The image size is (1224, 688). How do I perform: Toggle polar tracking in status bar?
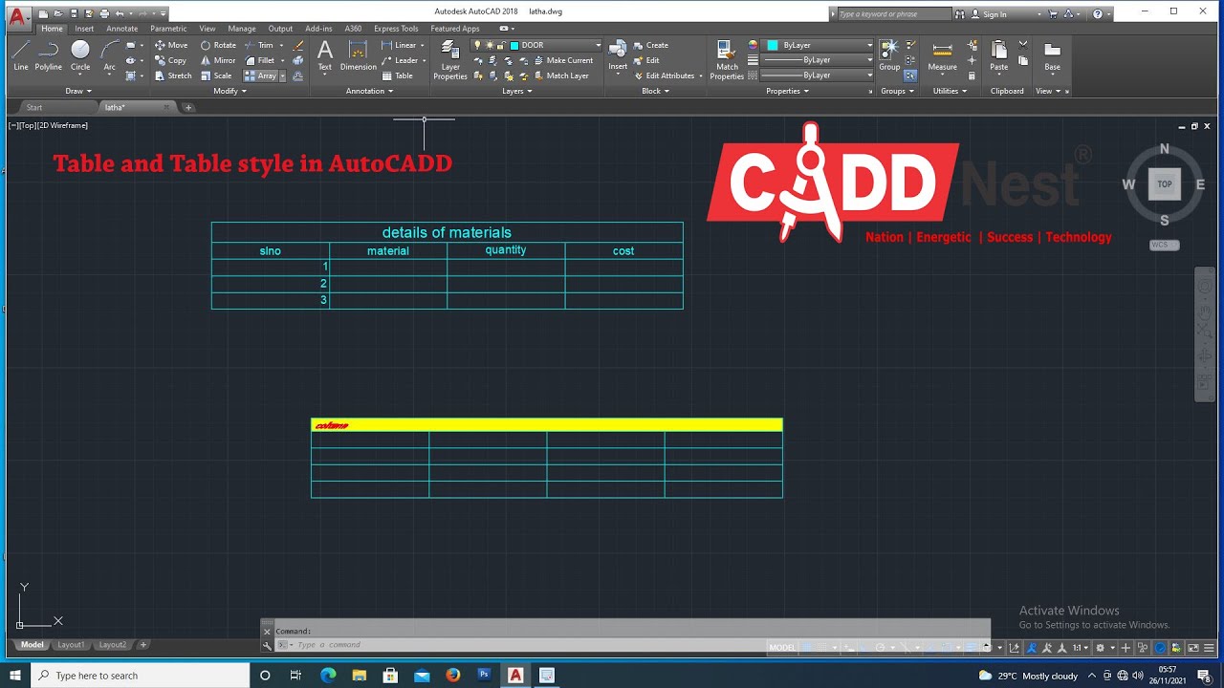881,647
